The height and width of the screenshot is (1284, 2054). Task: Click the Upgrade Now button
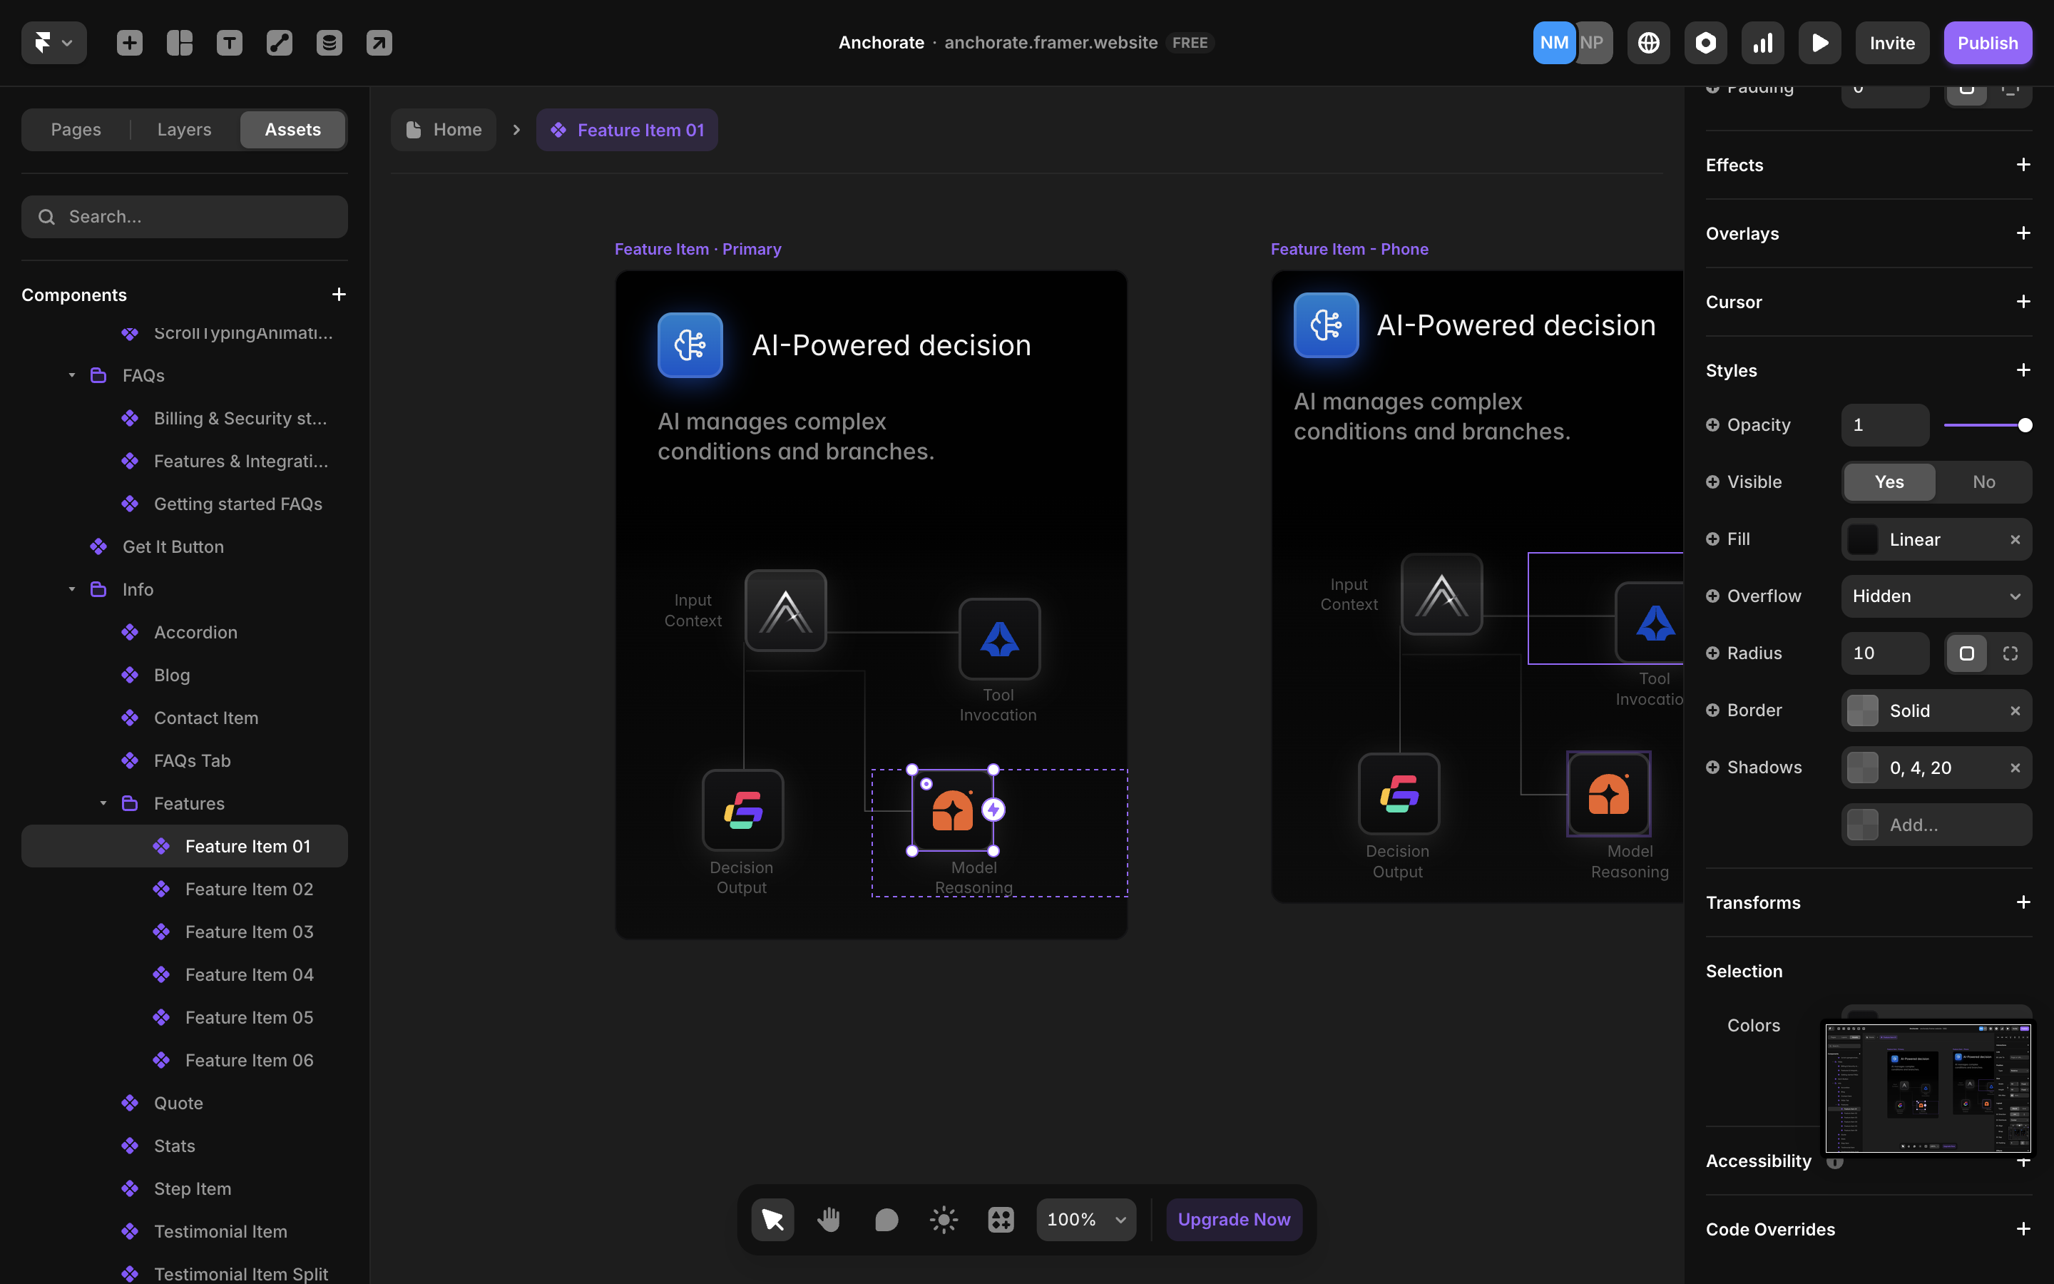coord(1233,1220)
